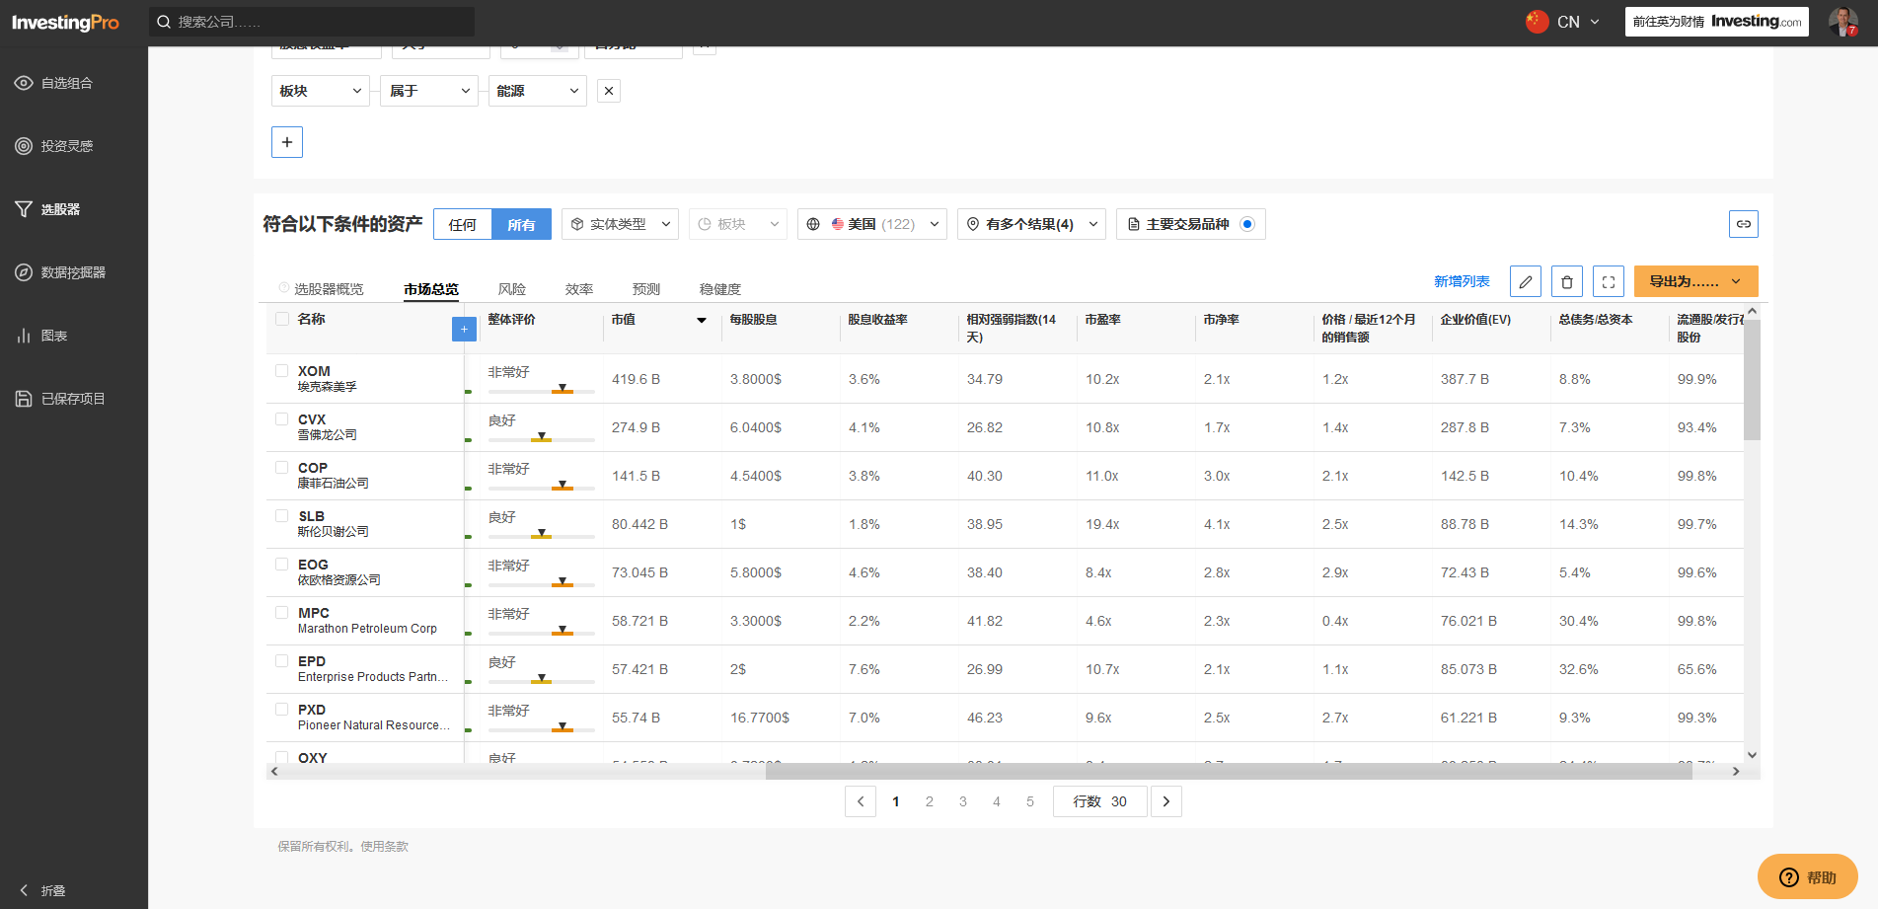Screen dimensions: 1878x909
Task: Open Investment Ideas (投资灵感) in sidebar
Action: point(54,146)
